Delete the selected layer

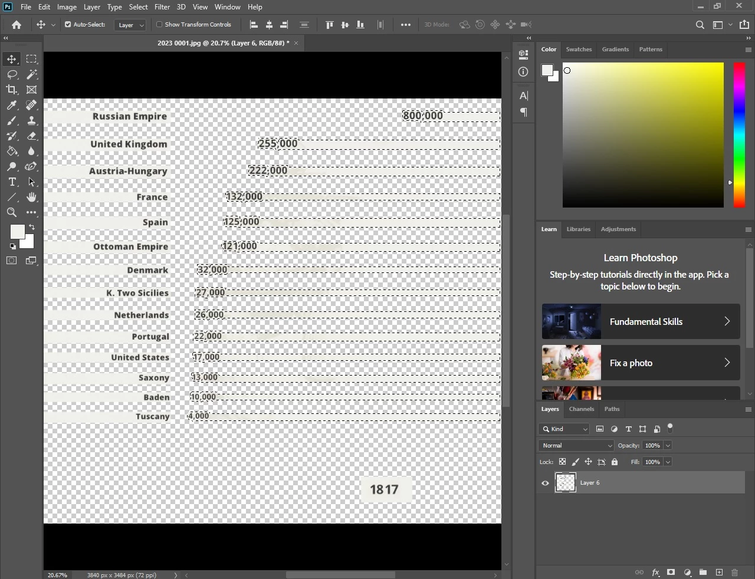[734, 572]
